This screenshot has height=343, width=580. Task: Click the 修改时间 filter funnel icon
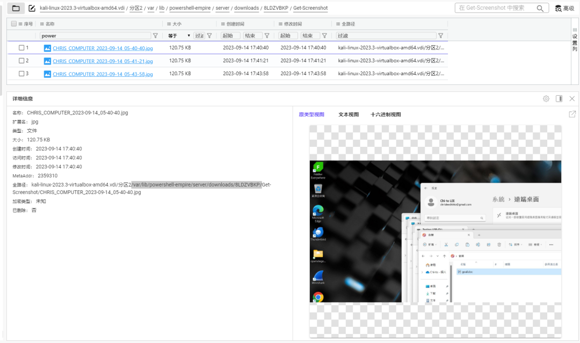[x=324, y=35]
